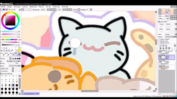The height and width of the screenshot is (99, 177).
Task: Click the HSV slider panel toggle icon
Action: click(x=7, y=10)
